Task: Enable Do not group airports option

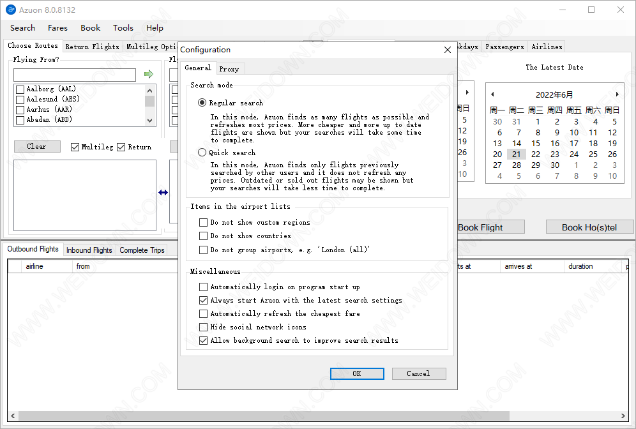Action: pos(203,250)
